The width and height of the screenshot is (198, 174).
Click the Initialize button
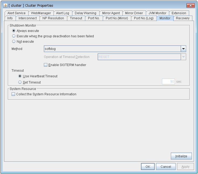point(181,156)
